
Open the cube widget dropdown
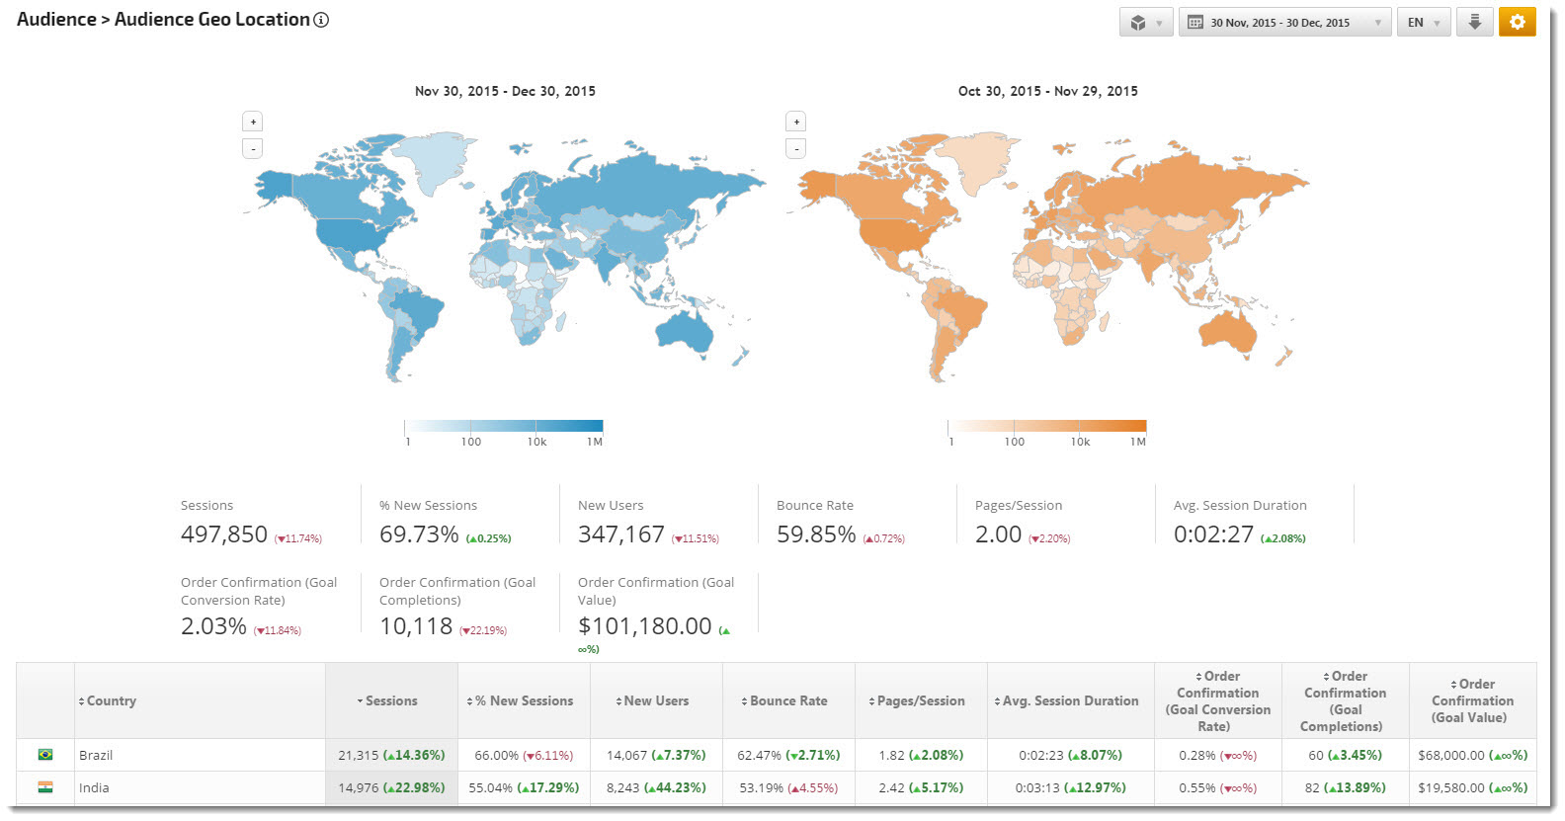[x=1146, y=22]
